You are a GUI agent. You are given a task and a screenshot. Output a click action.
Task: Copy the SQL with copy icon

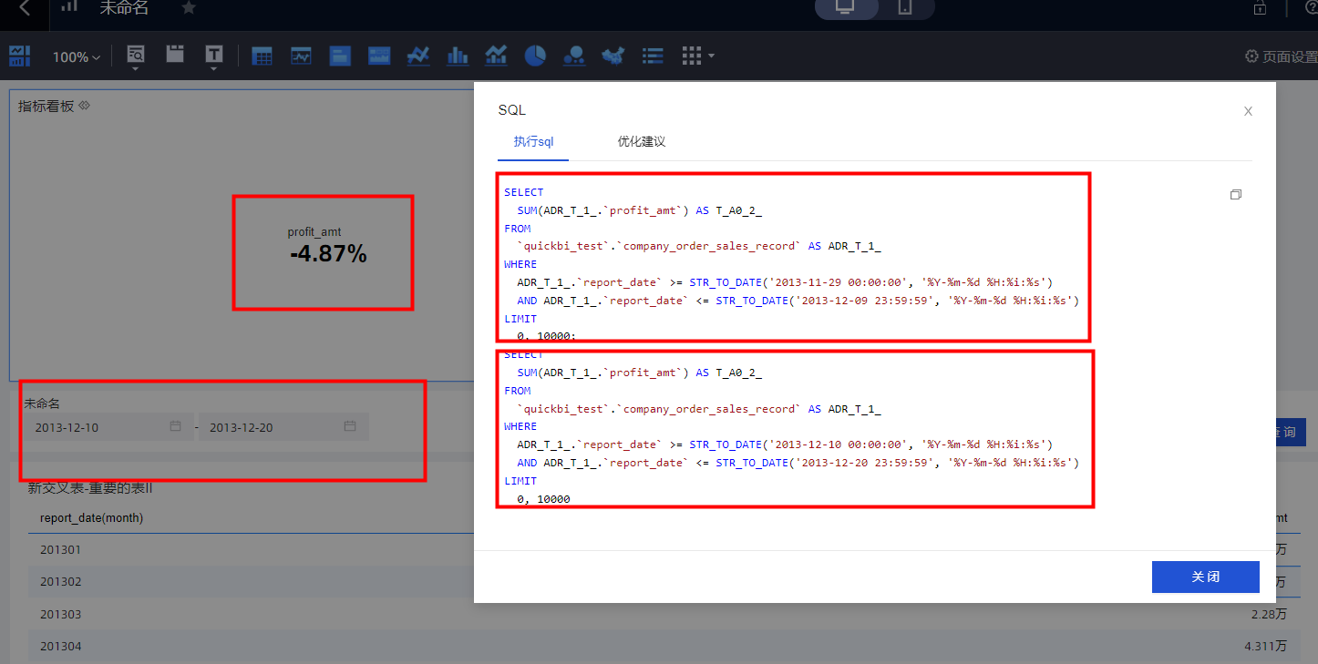[x=1236, y=195]
